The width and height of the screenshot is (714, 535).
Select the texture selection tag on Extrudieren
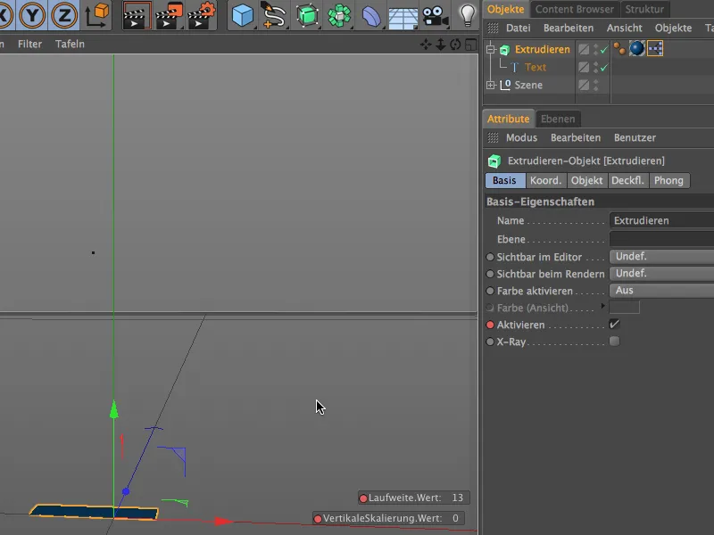(655, 48)
